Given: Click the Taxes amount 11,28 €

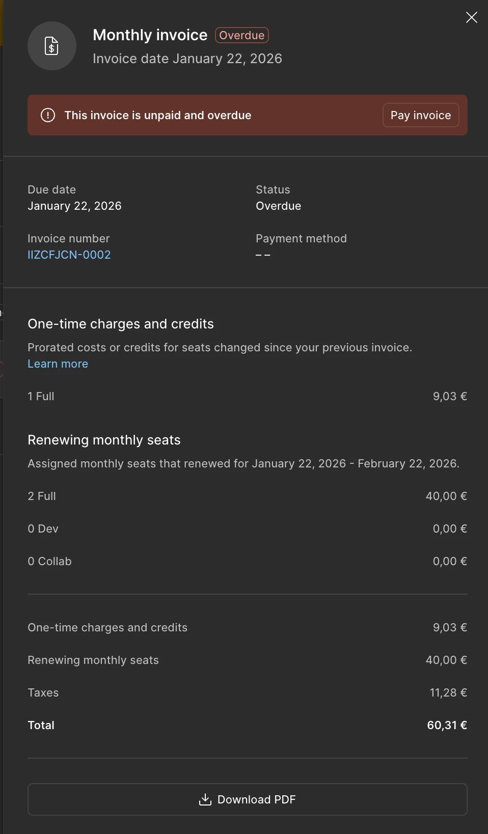Looking at the screenshot, I should pyautogui.click(x=448, y=692).
